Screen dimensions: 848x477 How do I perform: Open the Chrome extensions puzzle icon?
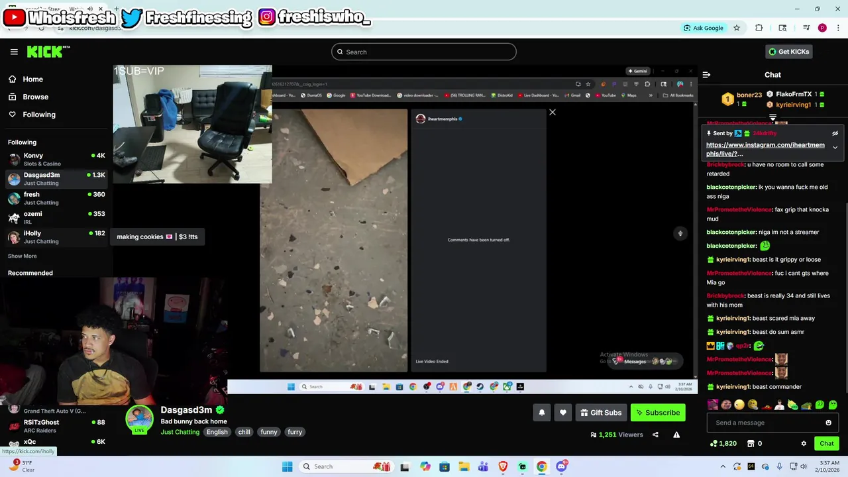tap(759, 28)
